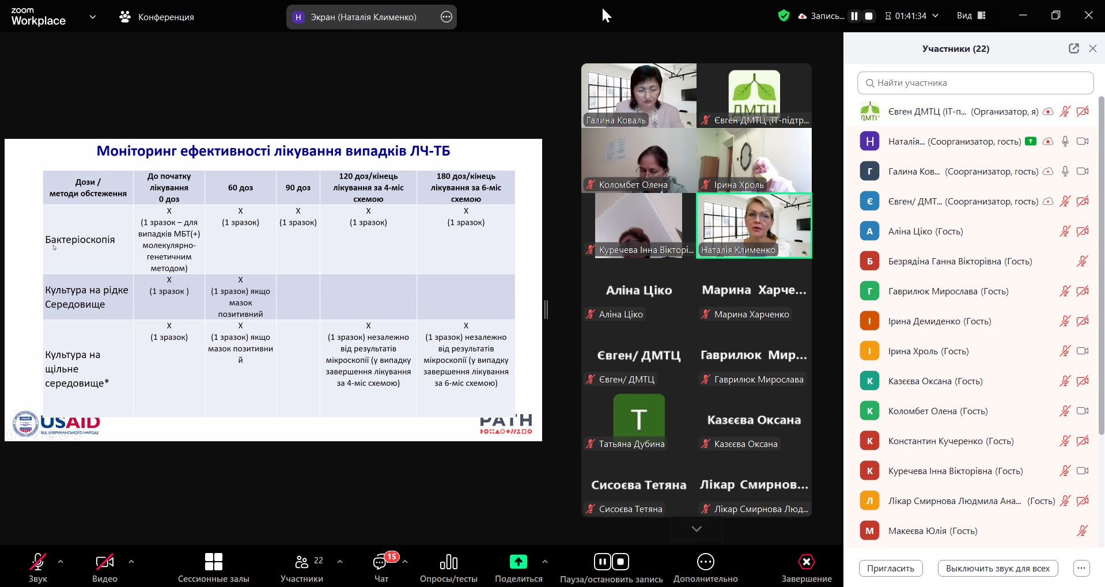Click the green Share screen (Поделиться) icon
This screenshot has width=1105, height=587.
click(518, 562)
